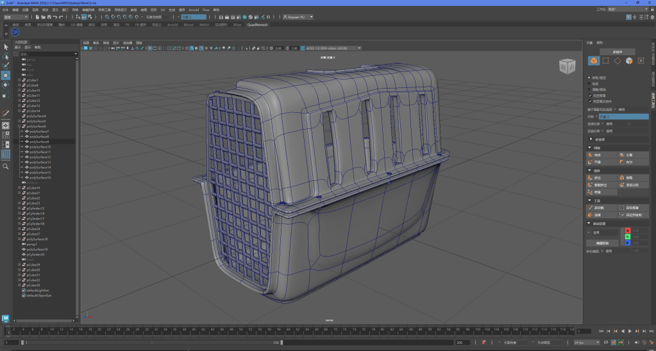Screen dimensions: 656x351
Task: Open the Arnold menu in menu bar
Action: coord(193,10)
